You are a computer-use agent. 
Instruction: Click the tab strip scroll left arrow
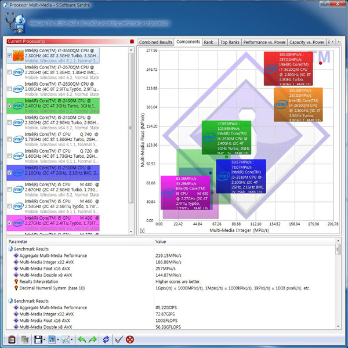click(333, 42)
